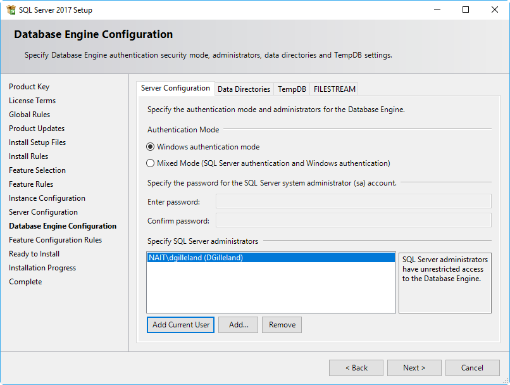Click the Feature Selection step

click(x=37, y=170)
